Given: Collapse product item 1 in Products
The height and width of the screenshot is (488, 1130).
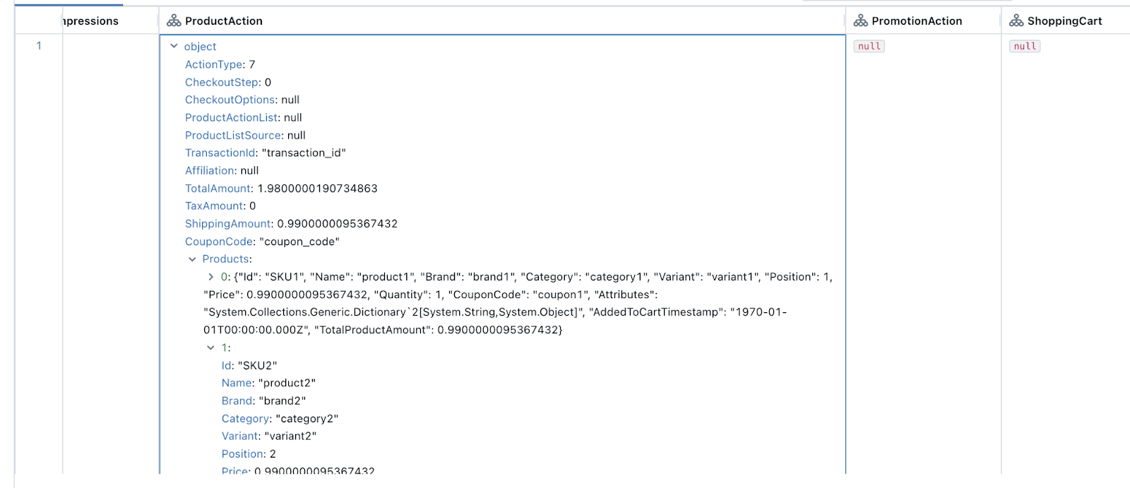Looking at the screenshot, I should point(210,347).
